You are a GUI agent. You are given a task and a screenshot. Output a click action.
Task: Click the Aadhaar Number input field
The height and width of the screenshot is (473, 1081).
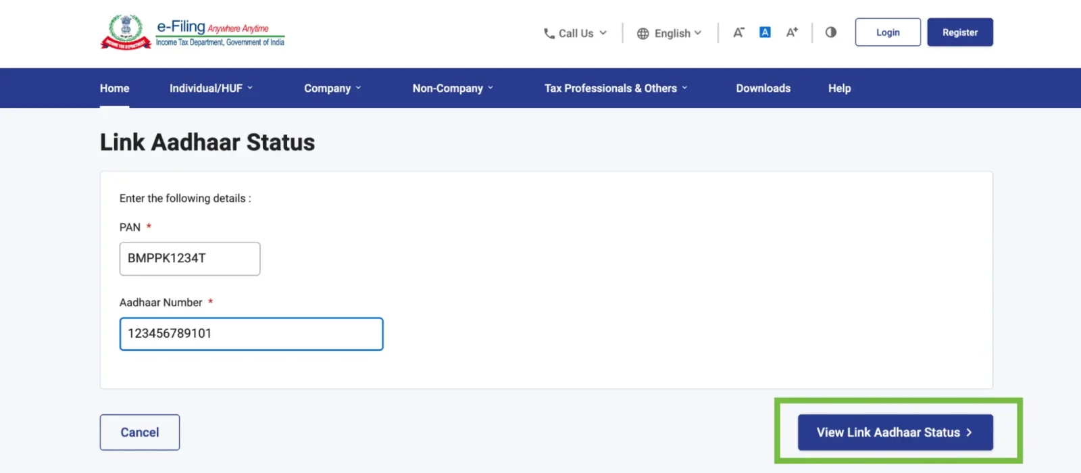coord(251,334)
